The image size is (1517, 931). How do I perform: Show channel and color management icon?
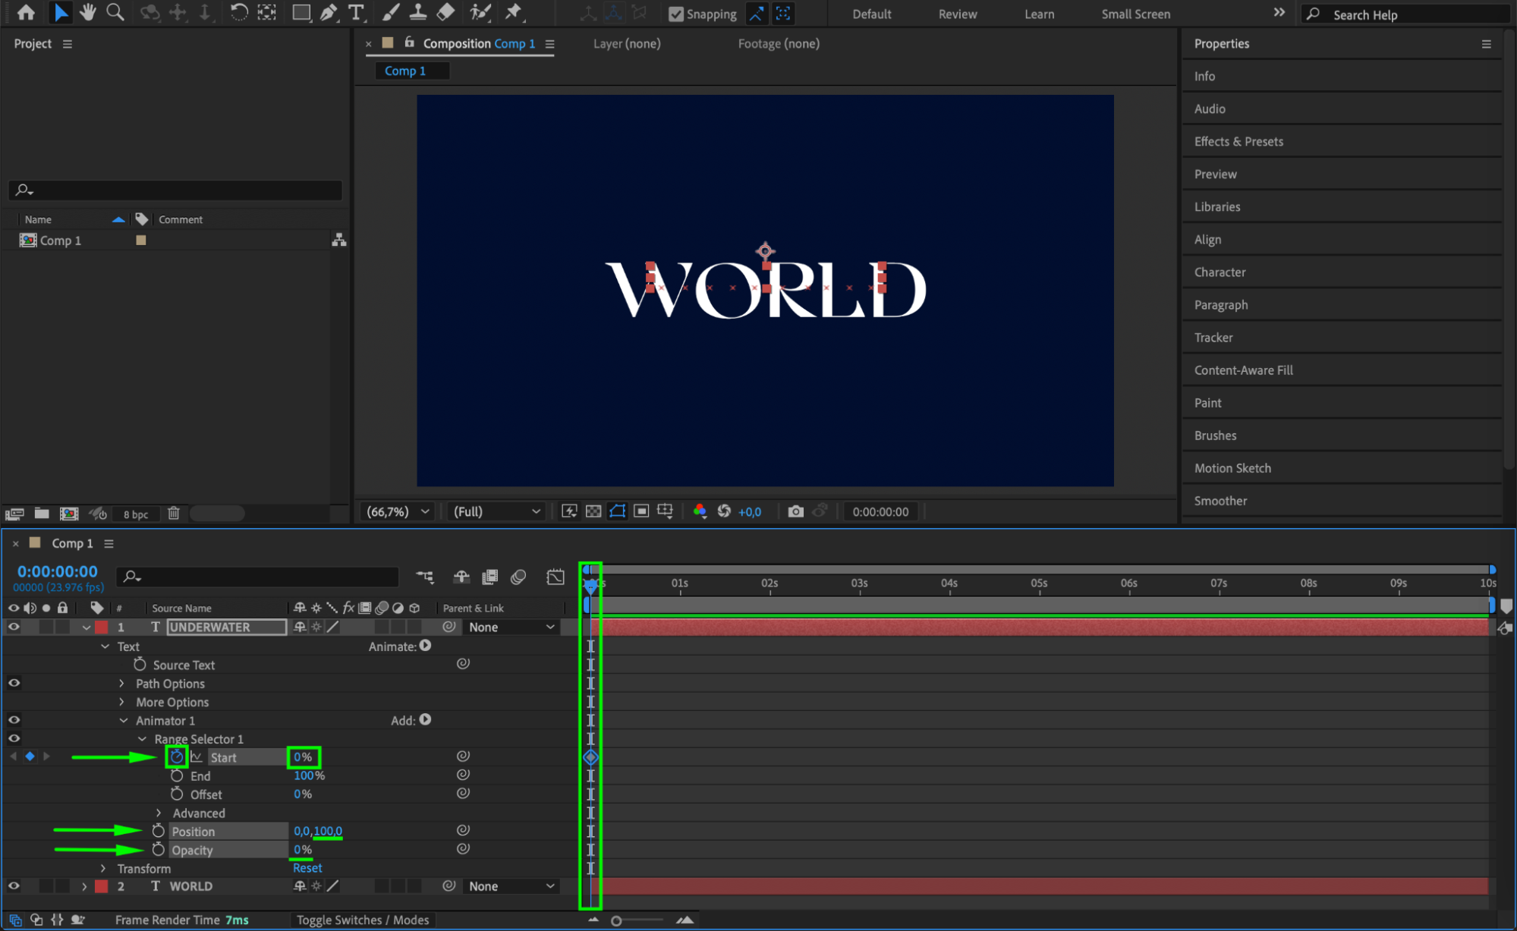pos(700,511)
